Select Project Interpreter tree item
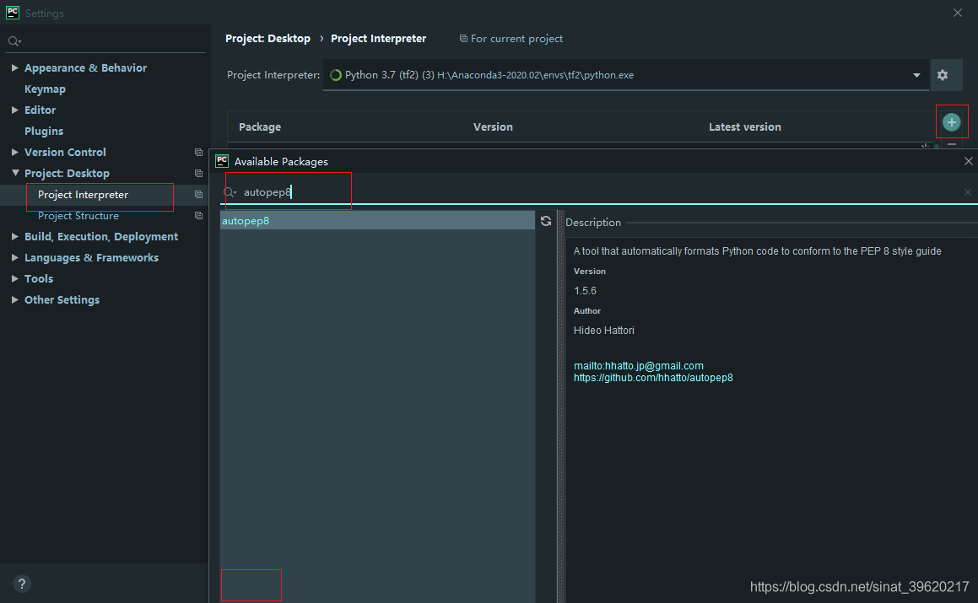This screenshot has height=603, width=978. click(83, 195)
